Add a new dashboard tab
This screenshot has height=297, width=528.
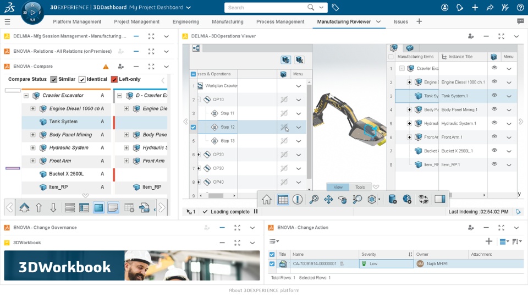pos(419,21)
